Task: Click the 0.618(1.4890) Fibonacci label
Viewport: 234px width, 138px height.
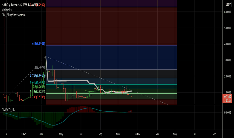Action: 37,82
